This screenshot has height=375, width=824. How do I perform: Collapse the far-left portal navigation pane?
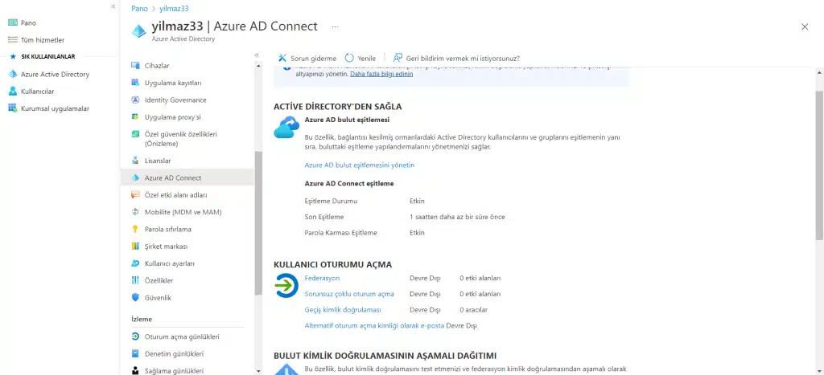[113, 6]
